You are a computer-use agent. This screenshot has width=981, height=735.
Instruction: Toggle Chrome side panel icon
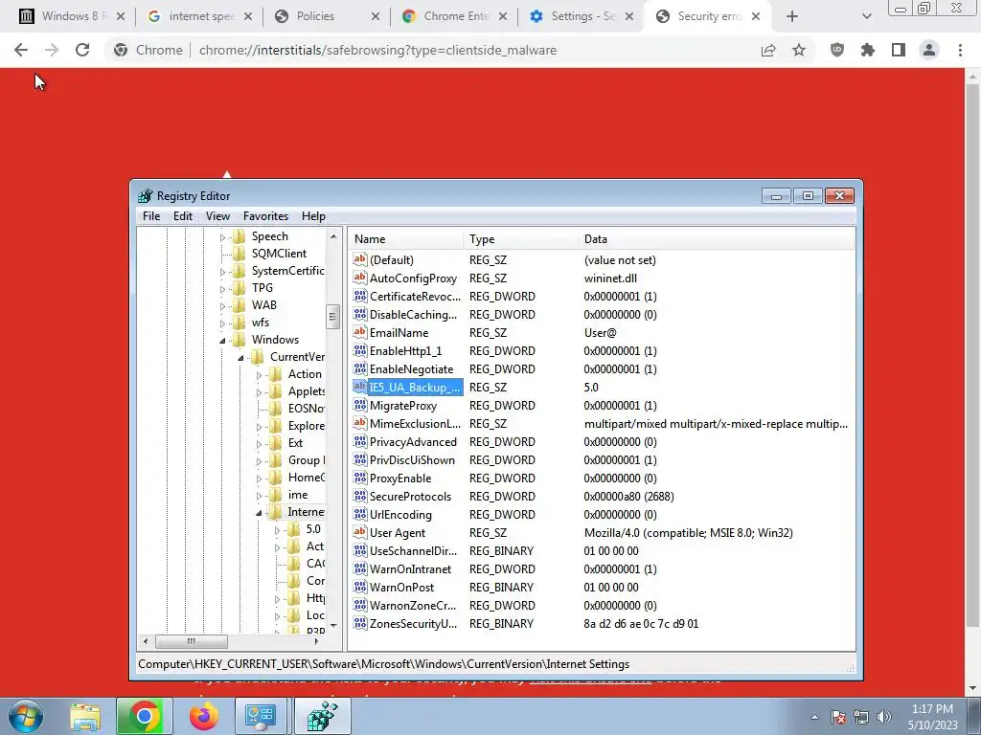click(899, 50)
